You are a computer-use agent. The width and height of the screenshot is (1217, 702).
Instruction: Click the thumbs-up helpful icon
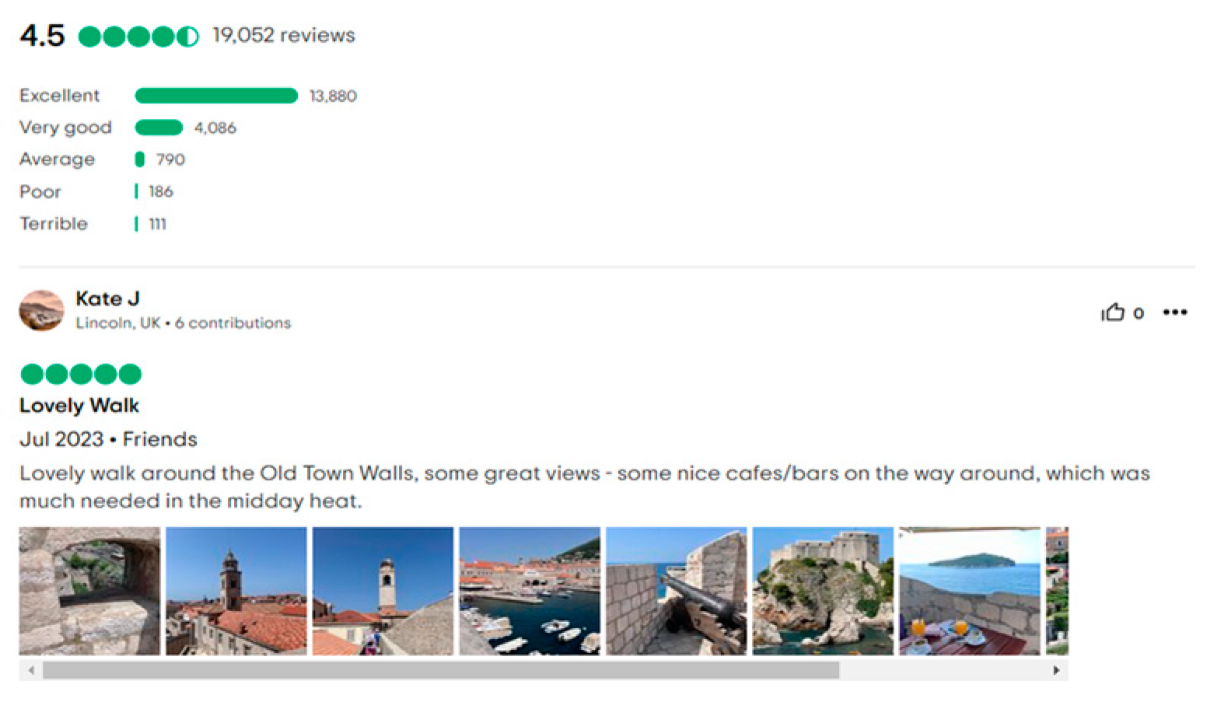click(x=1113, y=313)
